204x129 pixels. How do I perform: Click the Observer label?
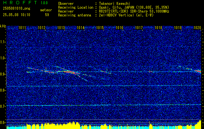pos(66,4)
